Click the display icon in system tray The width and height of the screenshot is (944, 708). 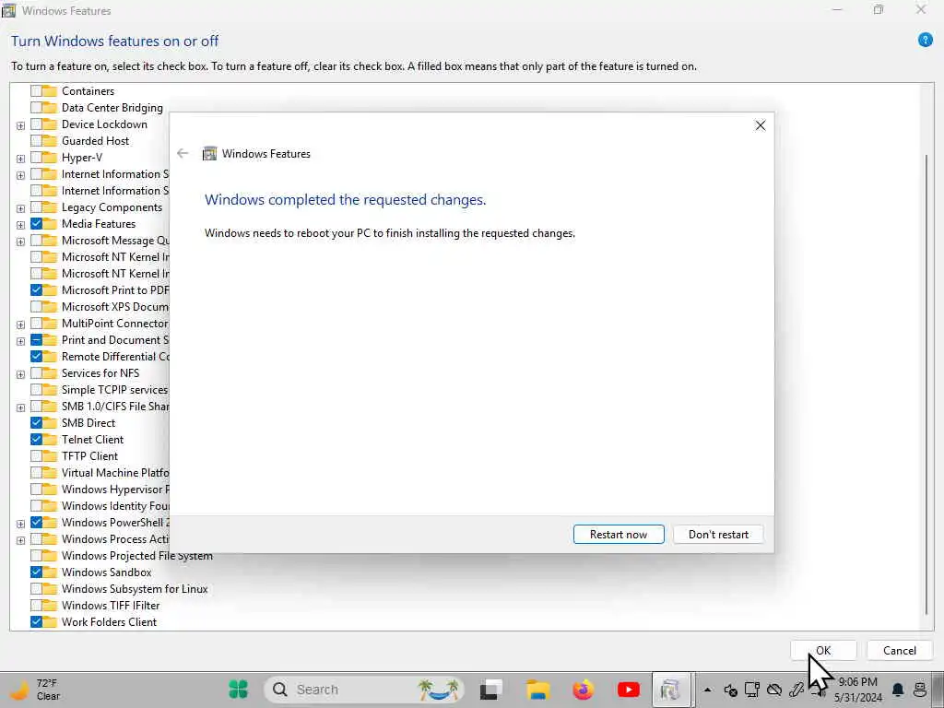pyautogui.click(x=752, y=690)
